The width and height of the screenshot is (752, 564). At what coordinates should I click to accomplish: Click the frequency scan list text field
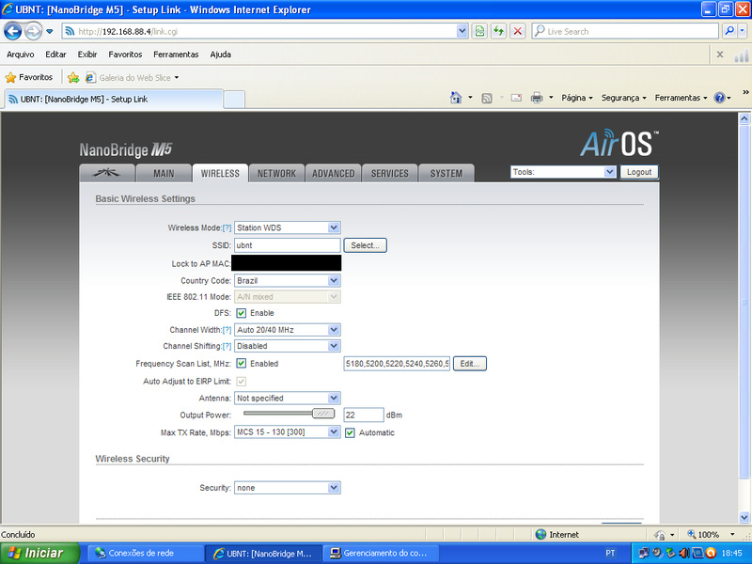tap(397, 364)
